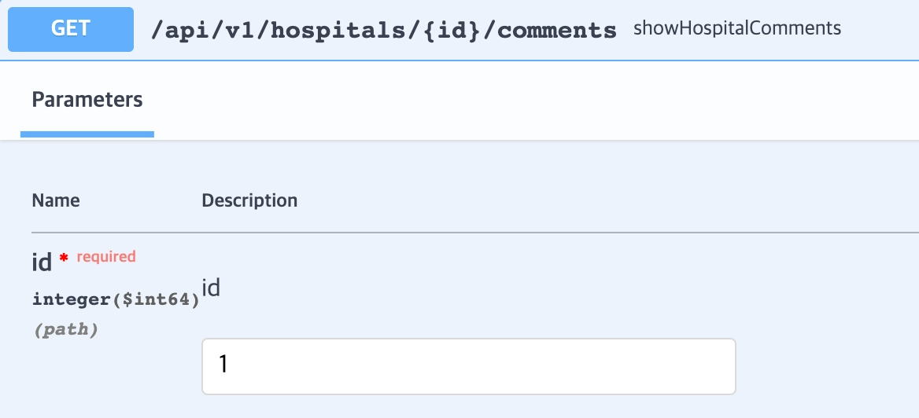Click the Description column header
919x418 pixels.
click(x=249, y=200)
